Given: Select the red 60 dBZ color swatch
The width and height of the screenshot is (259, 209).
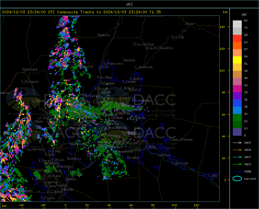Looking at the screenshot, I should 237,39.
